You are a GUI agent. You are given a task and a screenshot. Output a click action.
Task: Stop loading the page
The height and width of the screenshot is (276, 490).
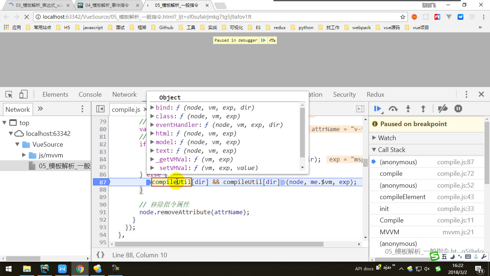(27, 17)
